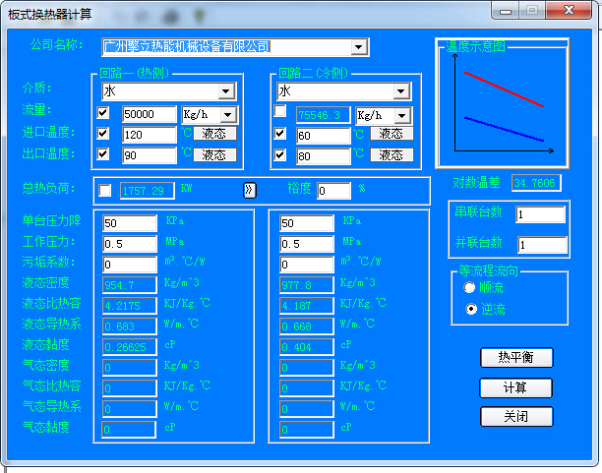Click the cold side outlet 液态 button

(x=391, y=155)
